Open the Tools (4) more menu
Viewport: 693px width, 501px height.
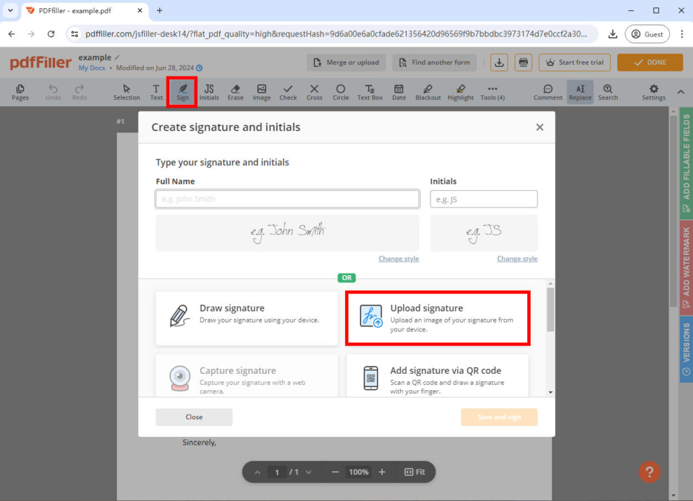[492, 92]
